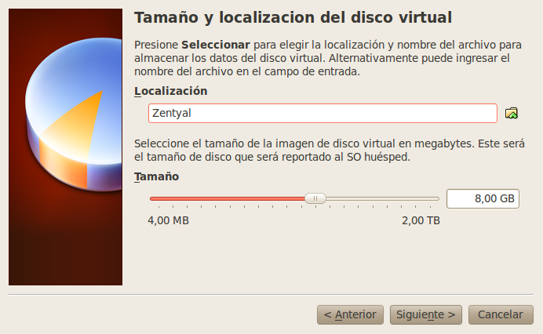The height and width of the screenshot is (334, 543).
Task: Cancel the wizard with Cancelar
Action: pos(501,314)
